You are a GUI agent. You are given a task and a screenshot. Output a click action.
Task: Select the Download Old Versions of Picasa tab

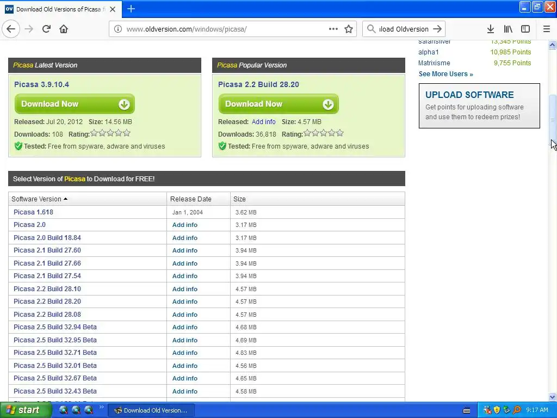point(61,9)
